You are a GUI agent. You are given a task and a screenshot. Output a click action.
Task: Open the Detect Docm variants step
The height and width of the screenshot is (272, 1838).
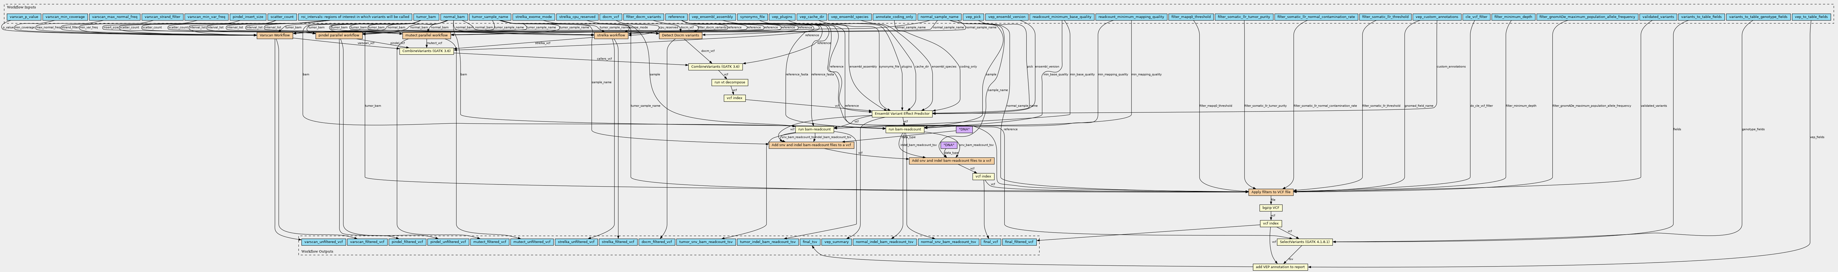pyautogui.click(x=680, y=35)
